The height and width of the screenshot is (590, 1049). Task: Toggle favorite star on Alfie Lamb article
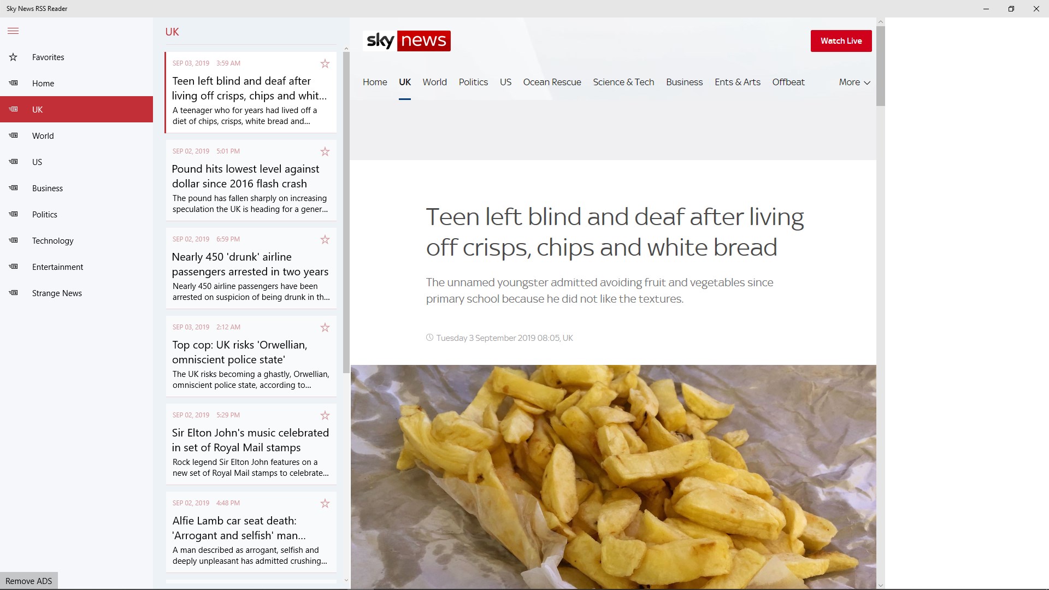[325, 504]
